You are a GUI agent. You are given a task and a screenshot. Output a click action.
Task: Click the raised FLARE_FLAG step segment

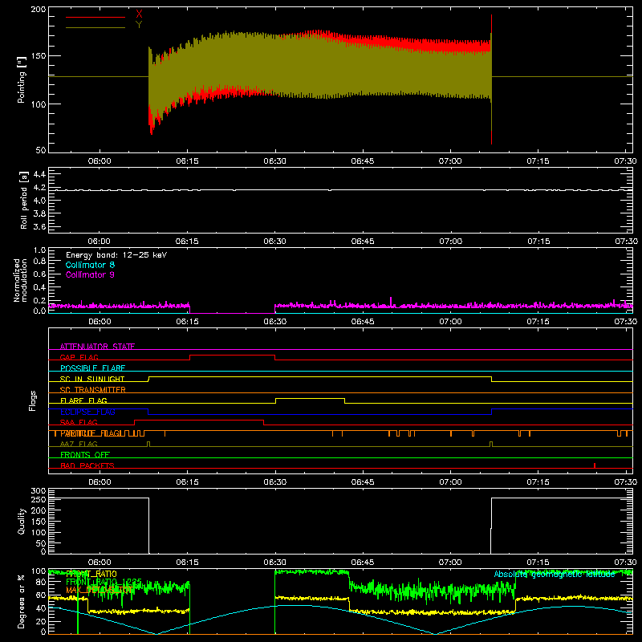click(x=310, y=398)
